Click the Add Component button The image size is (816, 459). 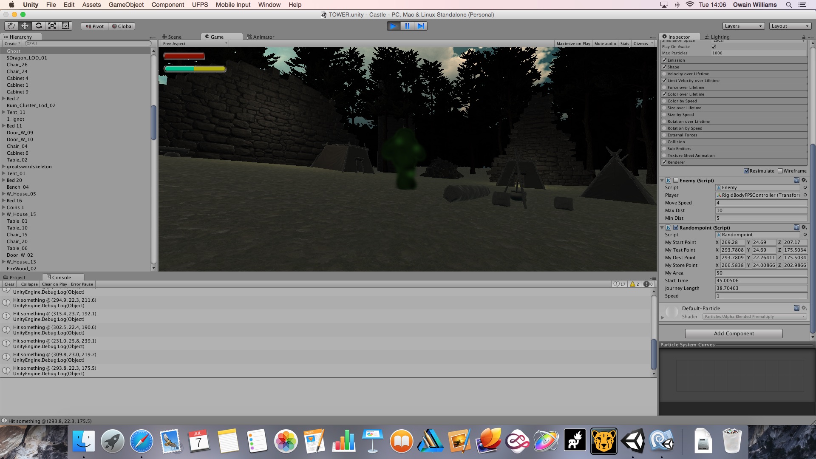point(734,334)
